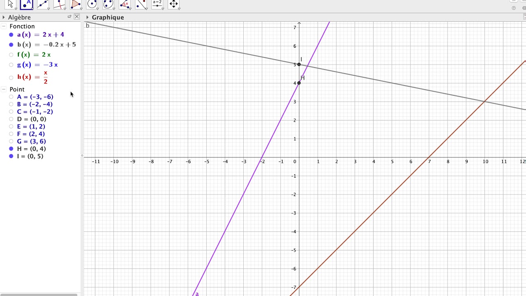Select the Move arrow tool
526x296 pixels.
(10, 4)
